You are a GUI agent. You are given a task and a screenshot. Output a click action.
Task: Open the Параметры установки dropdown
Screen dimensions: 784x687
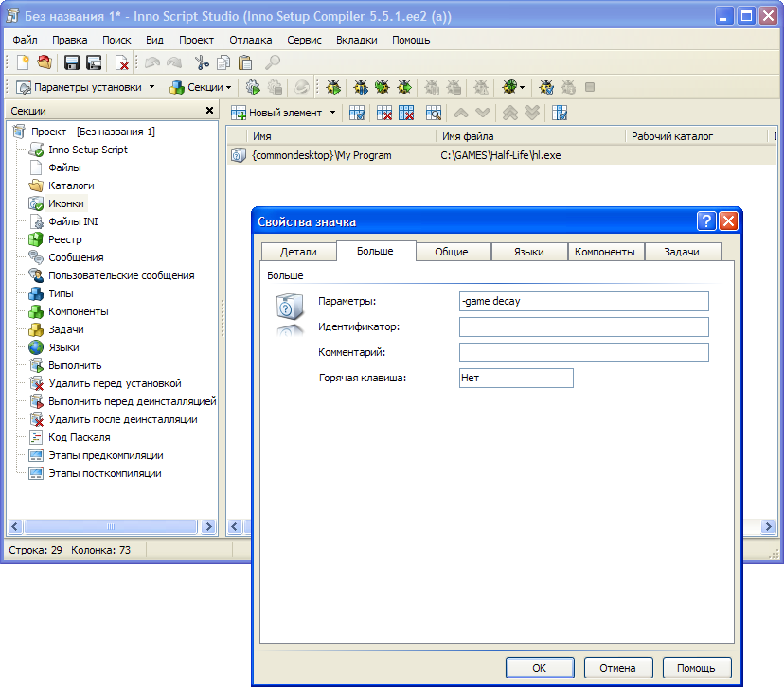pos(151,87)
